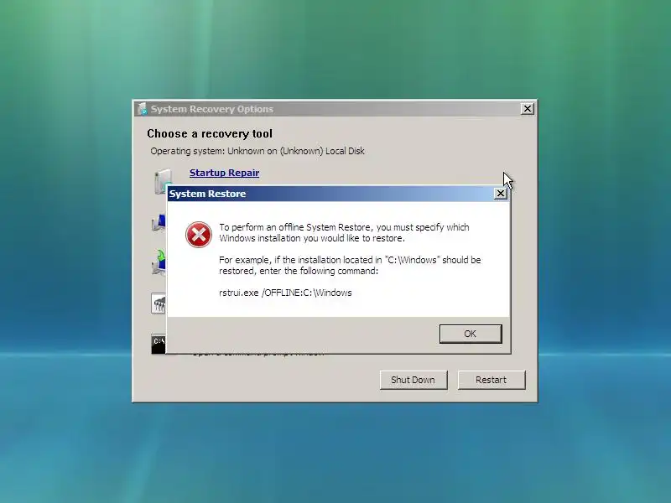Click the Command Prompt icon
The width and height of the screenshot is (671, 503).
[x=159, y=345]
